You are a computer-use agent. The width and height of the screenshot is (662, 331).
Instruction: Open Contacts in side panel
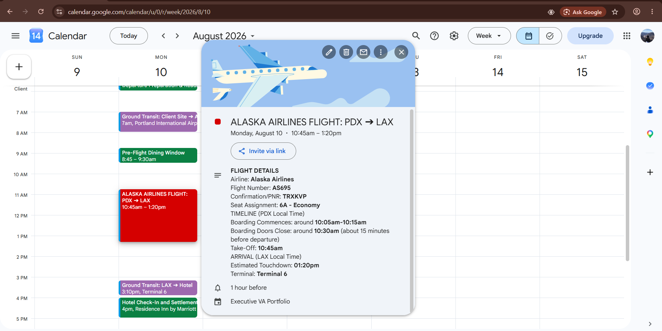650,110
